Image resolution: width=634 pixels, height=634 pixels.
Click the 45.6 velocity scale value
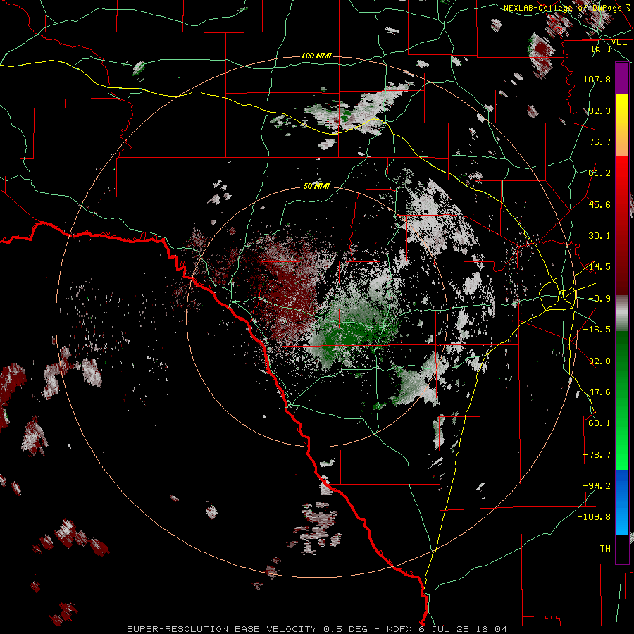(x=599, y=204)
